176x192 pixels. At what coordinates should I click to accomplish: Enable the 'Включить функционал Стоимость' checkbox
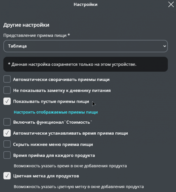pos(7,122)
